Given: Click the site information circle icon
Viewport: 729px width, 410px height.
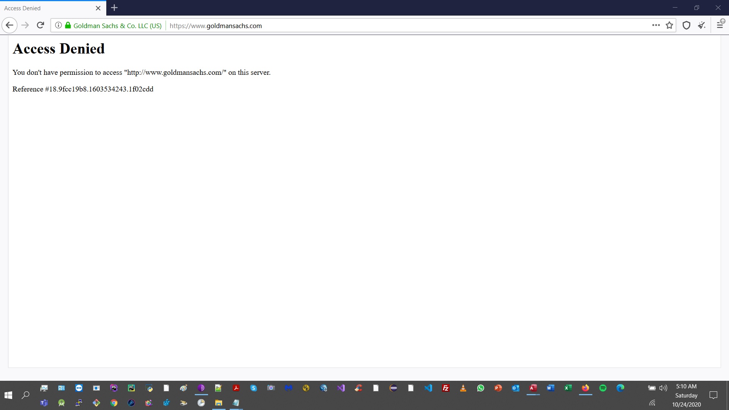Looking at the screenshot, I should tap(58, 25).
